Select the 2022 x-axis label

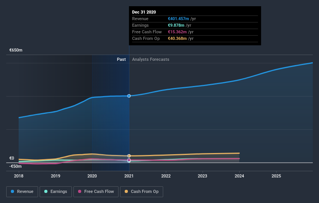tap(166, 176)
